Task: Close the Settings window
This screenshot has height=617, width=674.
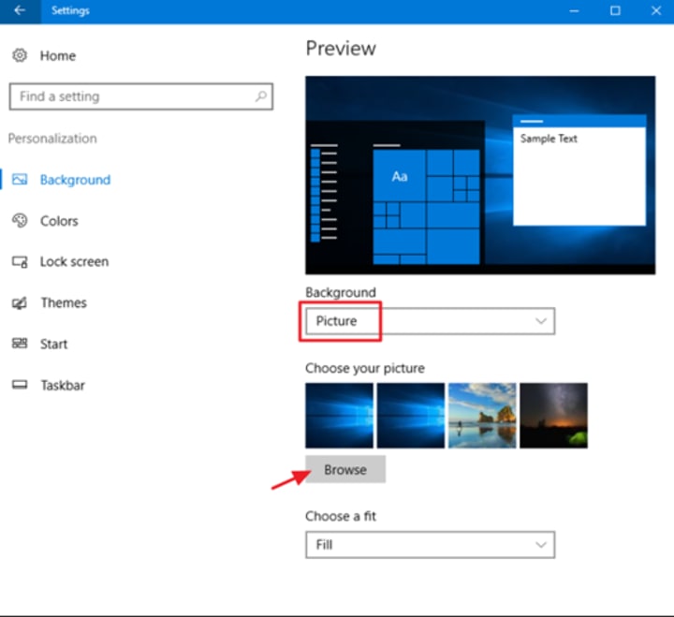Action: [x=656, y=10]
